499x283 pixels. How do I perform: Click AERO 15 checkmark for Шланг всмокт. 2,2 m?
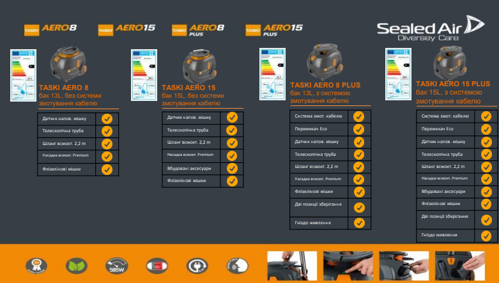(232, 143)
